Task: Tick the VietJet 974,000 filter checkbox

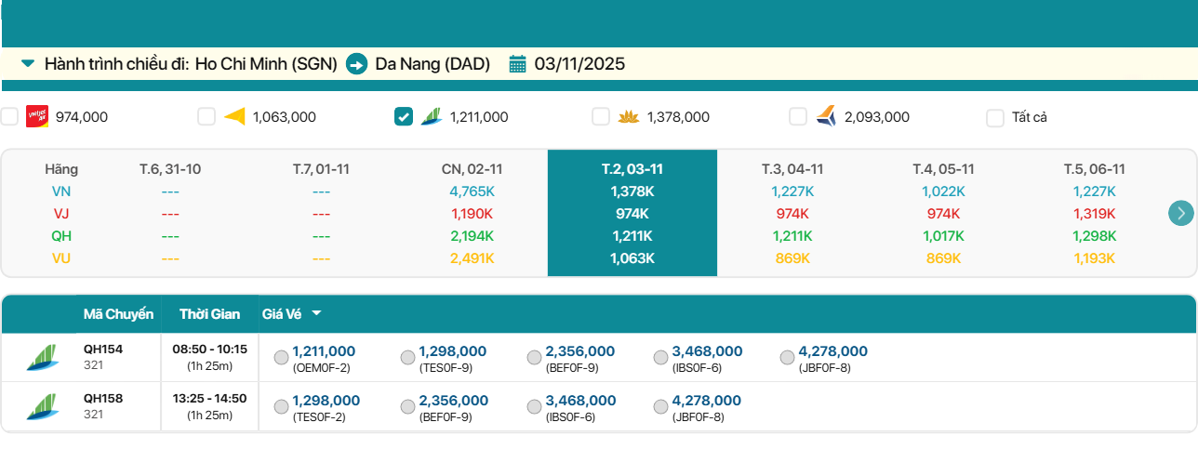Action: coord(9,116)
